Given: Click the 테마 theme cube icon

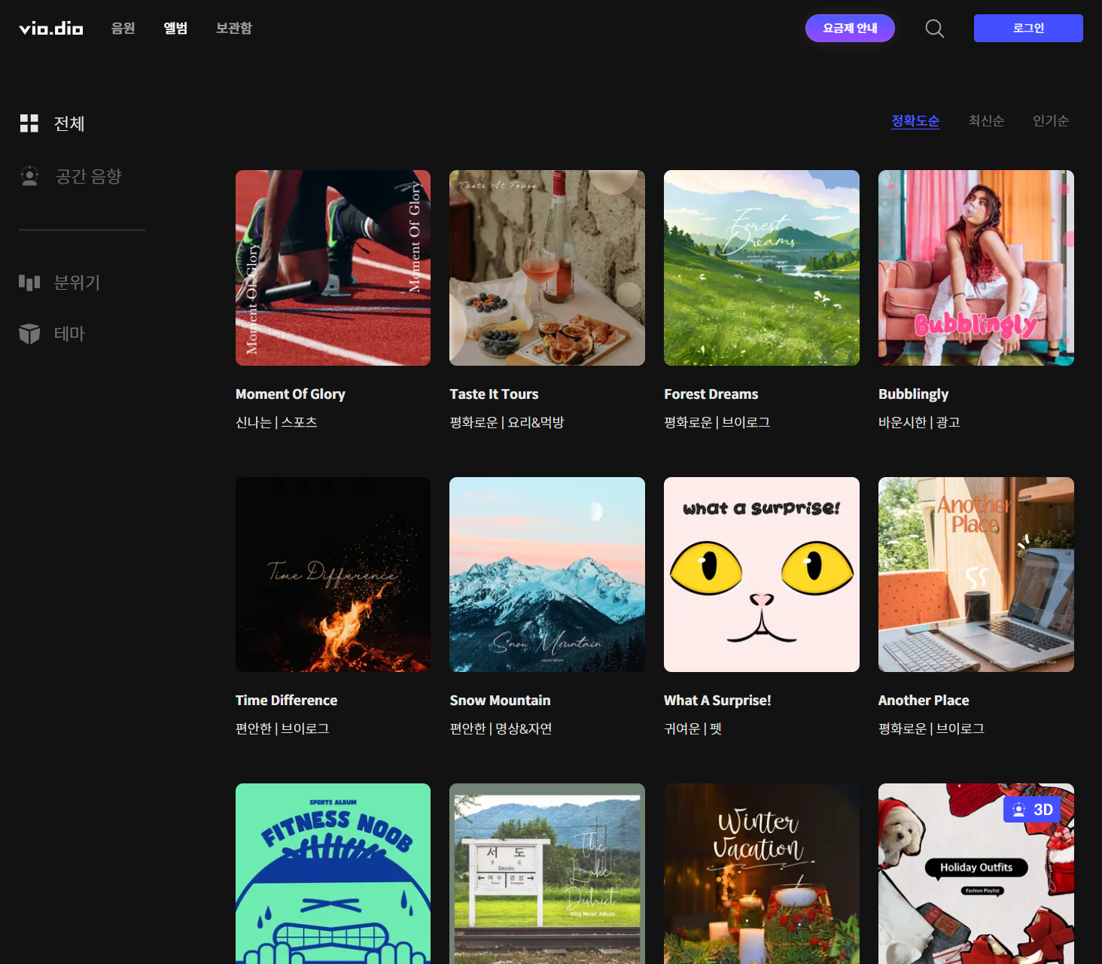Looking at the screenshot, I should pyautogui.click(x=29, y=333).
